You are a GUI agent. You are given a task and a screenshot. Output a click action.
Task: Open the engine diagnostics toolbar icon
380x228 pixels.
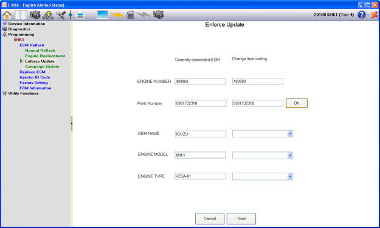(35, 15)
